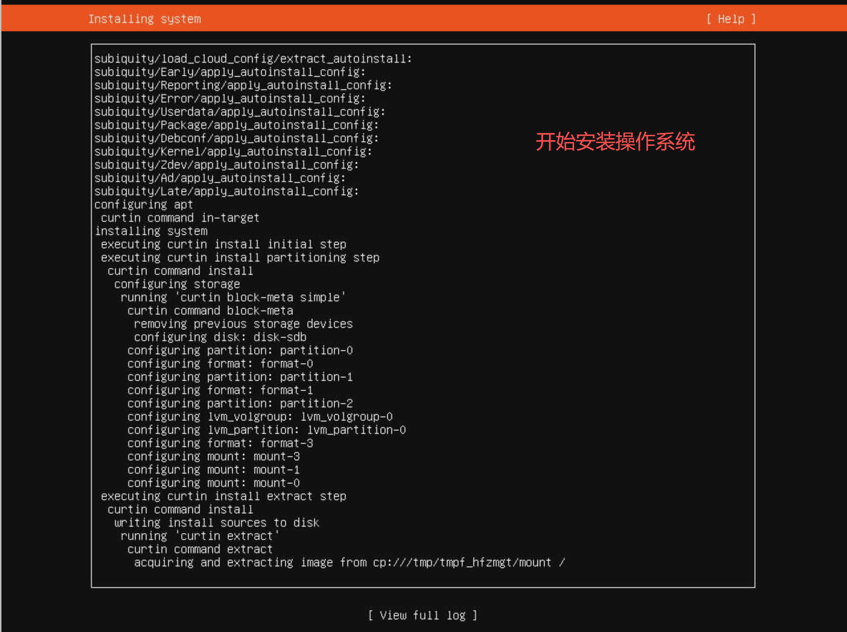Screen dimensions: 847x632
Task: Select the 'installing system' log entry
Action: [x=151, y=231]
